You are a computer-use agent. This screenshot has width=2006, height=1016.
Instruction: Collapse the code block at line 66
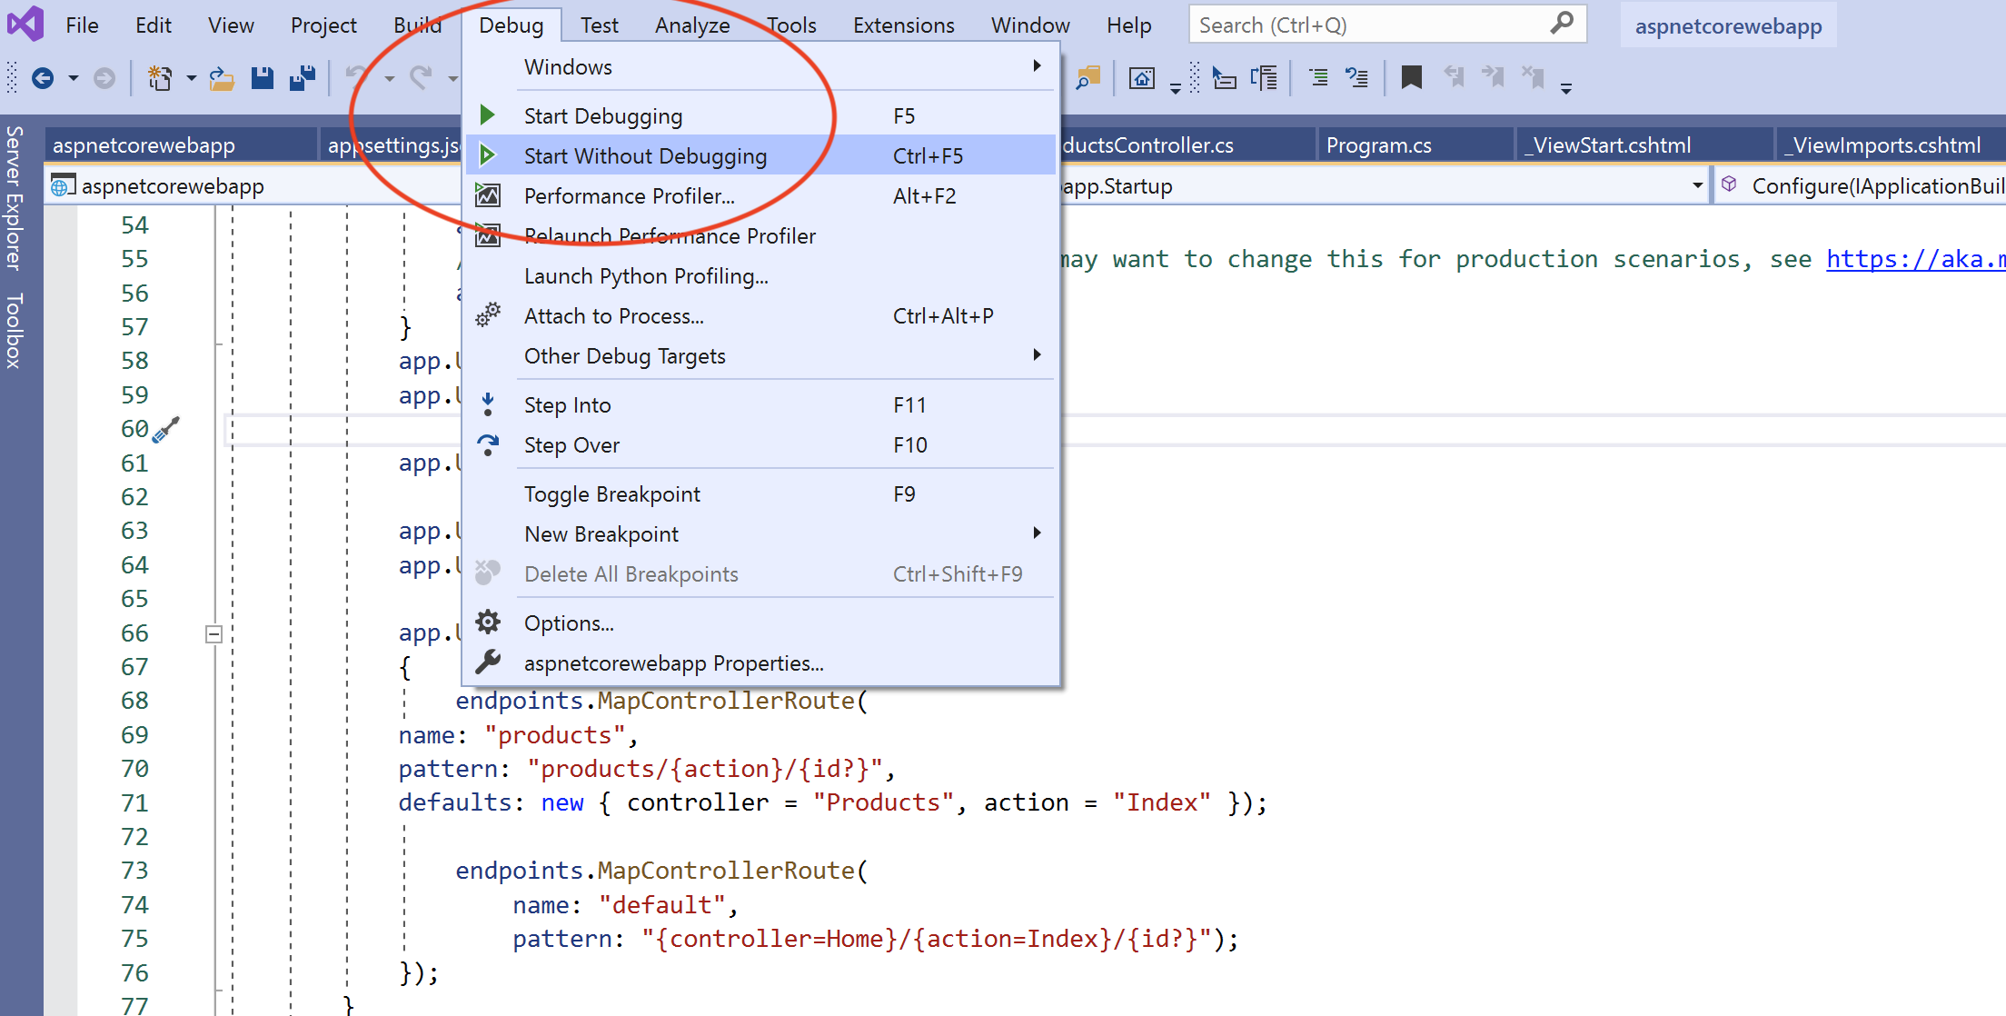[214, 633]
